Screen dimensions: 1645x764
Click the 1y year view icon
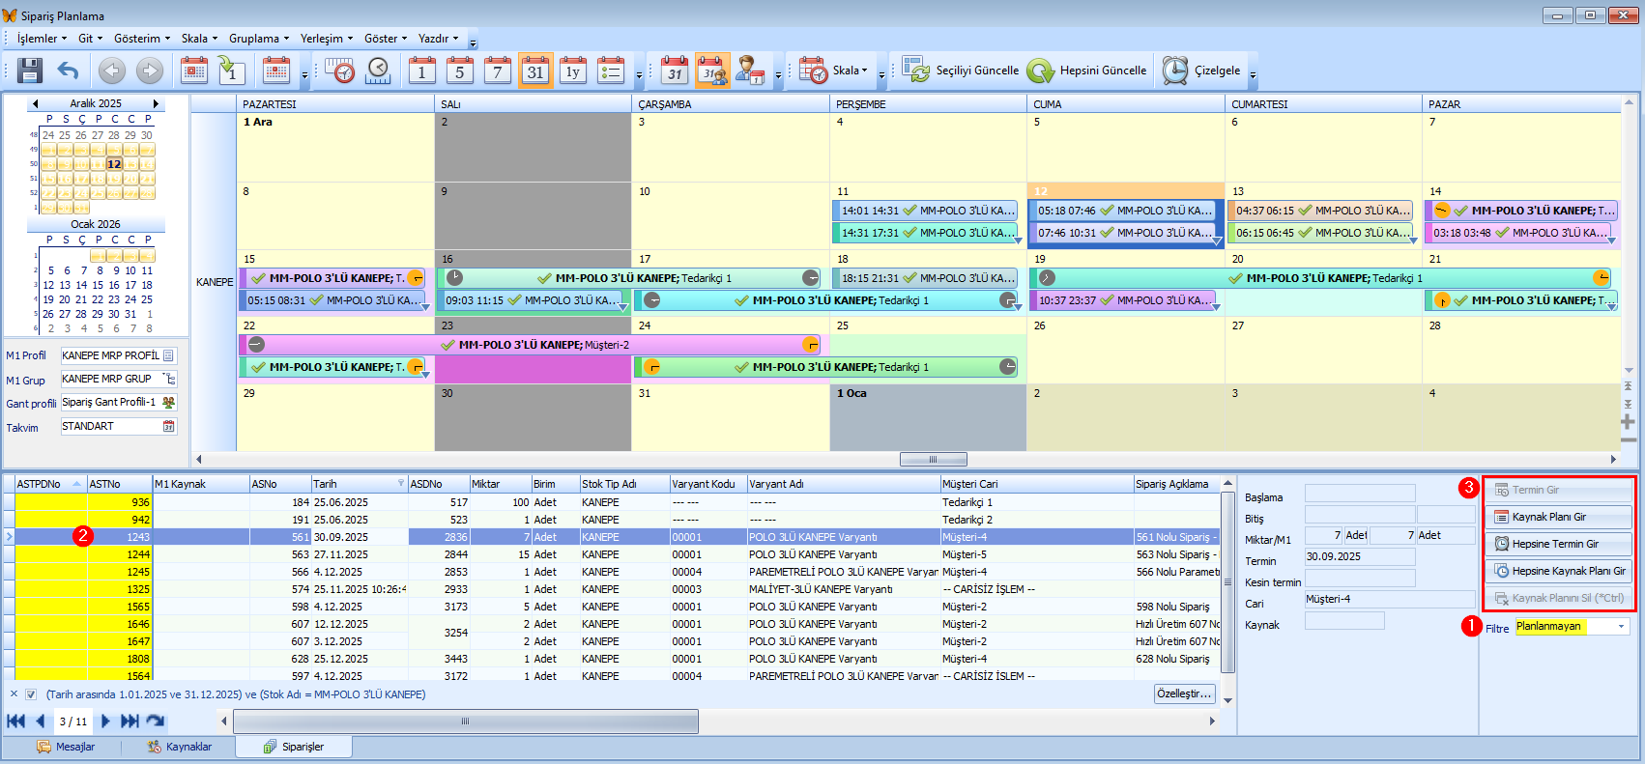(573, 71)
